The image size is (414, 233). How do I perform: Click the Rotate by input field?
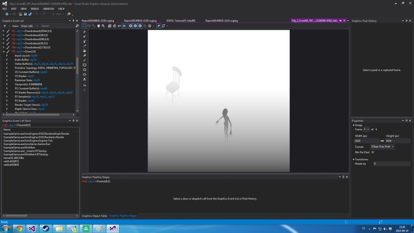tap(391, 164)
